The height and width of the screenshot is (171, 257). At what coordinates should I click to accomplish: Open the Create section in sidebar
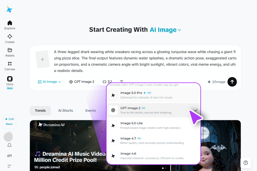click(x=10, y=39)
